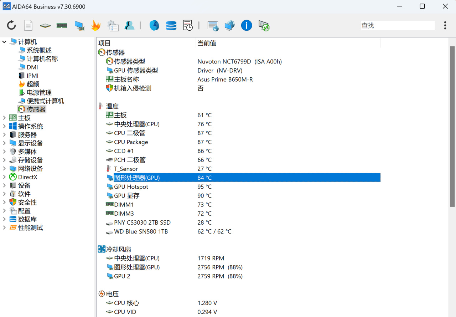Launch the flame stability test icon
This screenshot has width=456, height=317.
point(96,25)
